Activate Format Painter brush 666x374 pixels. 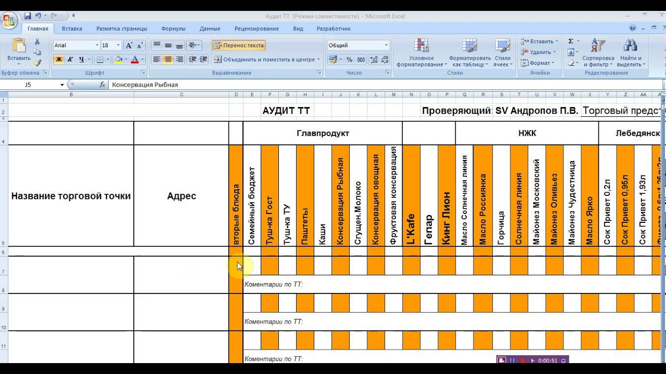pyautogui.click(x=37, y=62)
